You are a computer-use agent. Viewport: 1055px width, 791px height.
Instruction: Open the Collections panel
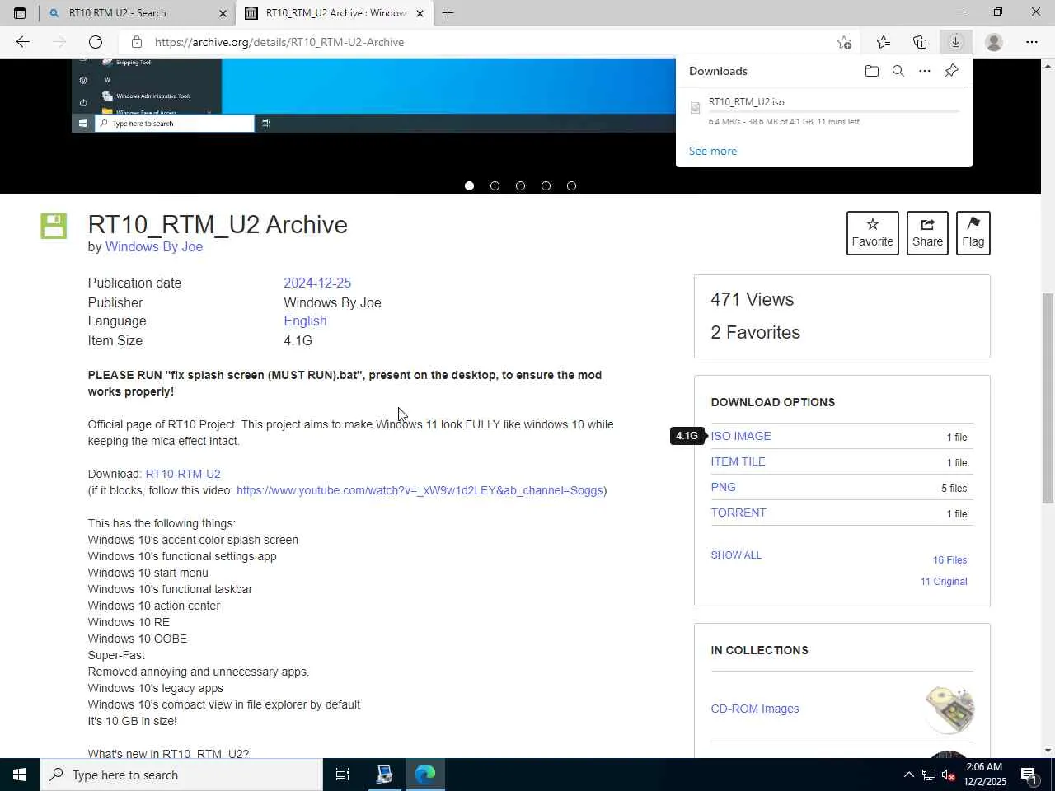coord(920,42)
